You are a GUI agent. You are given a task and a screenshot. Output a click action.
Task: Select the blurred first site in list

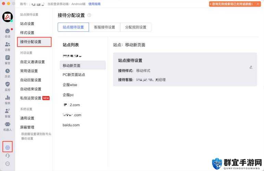pyautogui.click(x=72, y=56)
